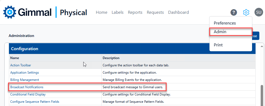The height and width of the screenshot is (106, 265).
Task: Open Configure Sequence Pattern Fields link
Action: pyautogui.click(x=35, y=102)
